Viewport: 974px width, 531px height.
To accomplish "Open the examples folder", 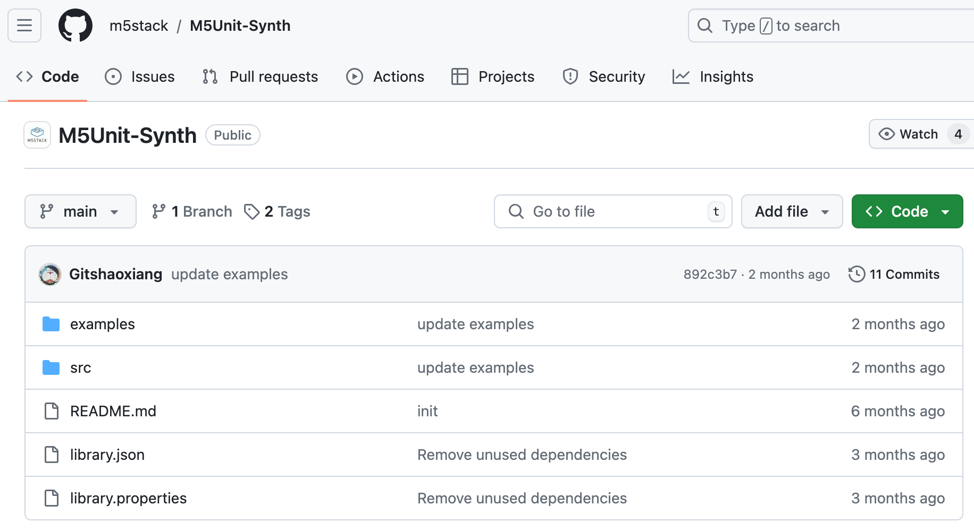I will pyautogui.click(x=102, y=324).
